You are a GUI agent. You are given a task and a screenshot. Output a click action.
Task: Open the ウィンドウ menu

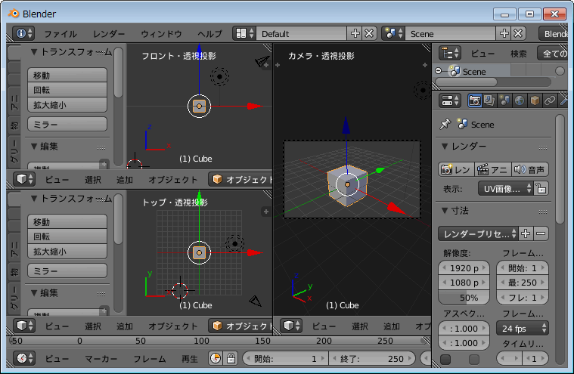point(161,34)
